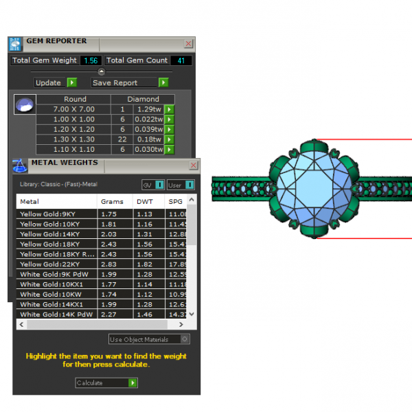412x412 pixels.
Task: Close the Metal Weights panel
Action: [x=194, y=165]
